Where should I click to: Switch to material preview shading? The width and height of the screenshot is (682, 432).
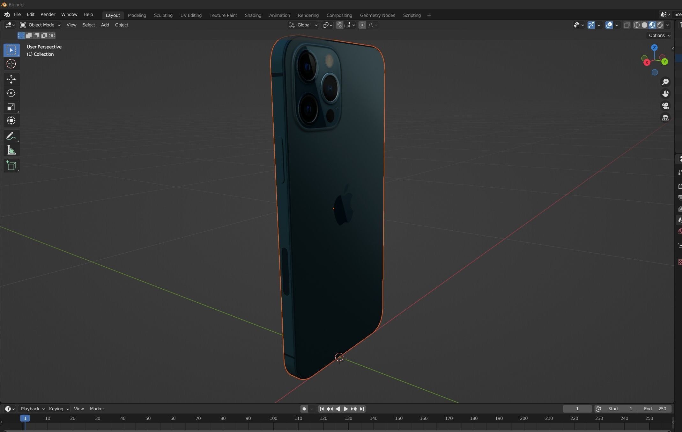point(652,25)
